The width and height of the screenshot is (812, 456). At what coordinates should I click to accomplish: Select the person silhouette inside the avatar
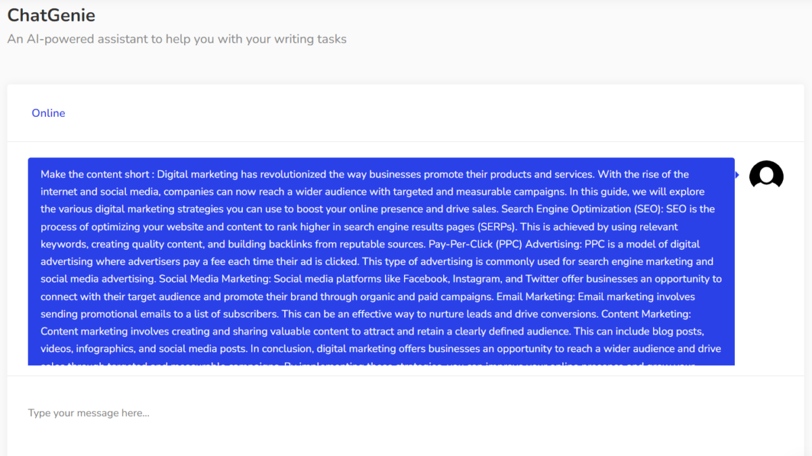[x=766, y=176]
